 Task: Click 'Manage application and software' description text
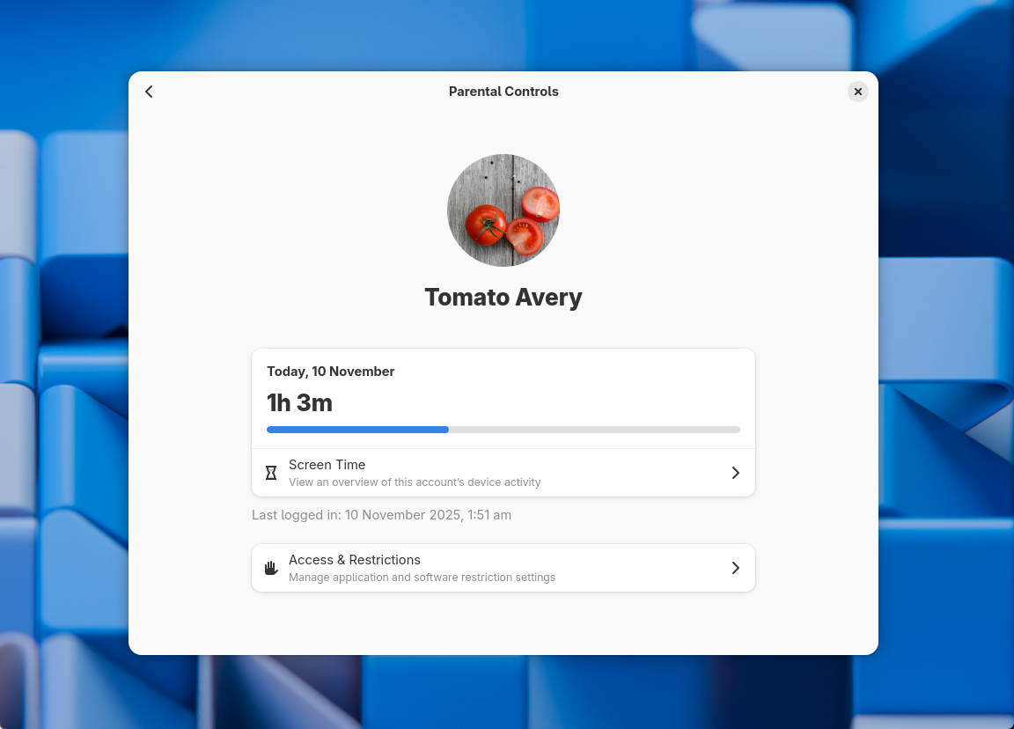[x=422, y=578]
